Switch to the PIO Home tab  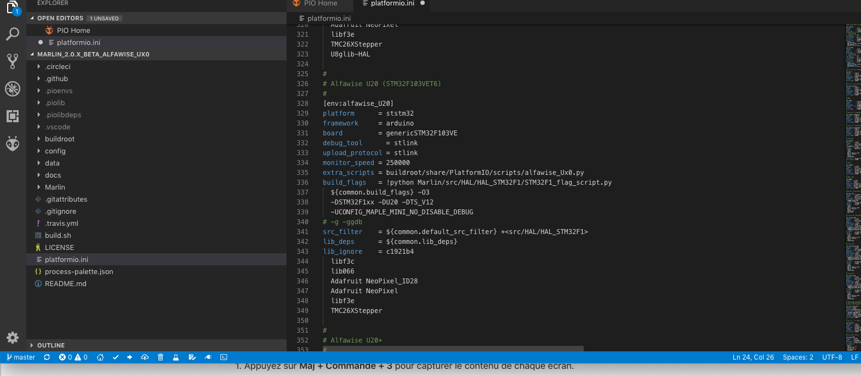click(x=320, y=4)
